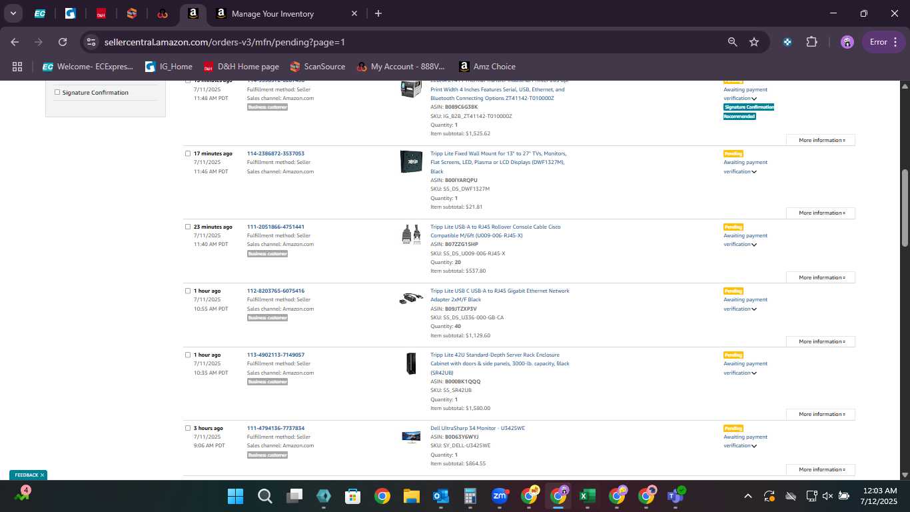Expand payment verification chevron for server rack order
910x512 pixels.
[x=754, y=373]
